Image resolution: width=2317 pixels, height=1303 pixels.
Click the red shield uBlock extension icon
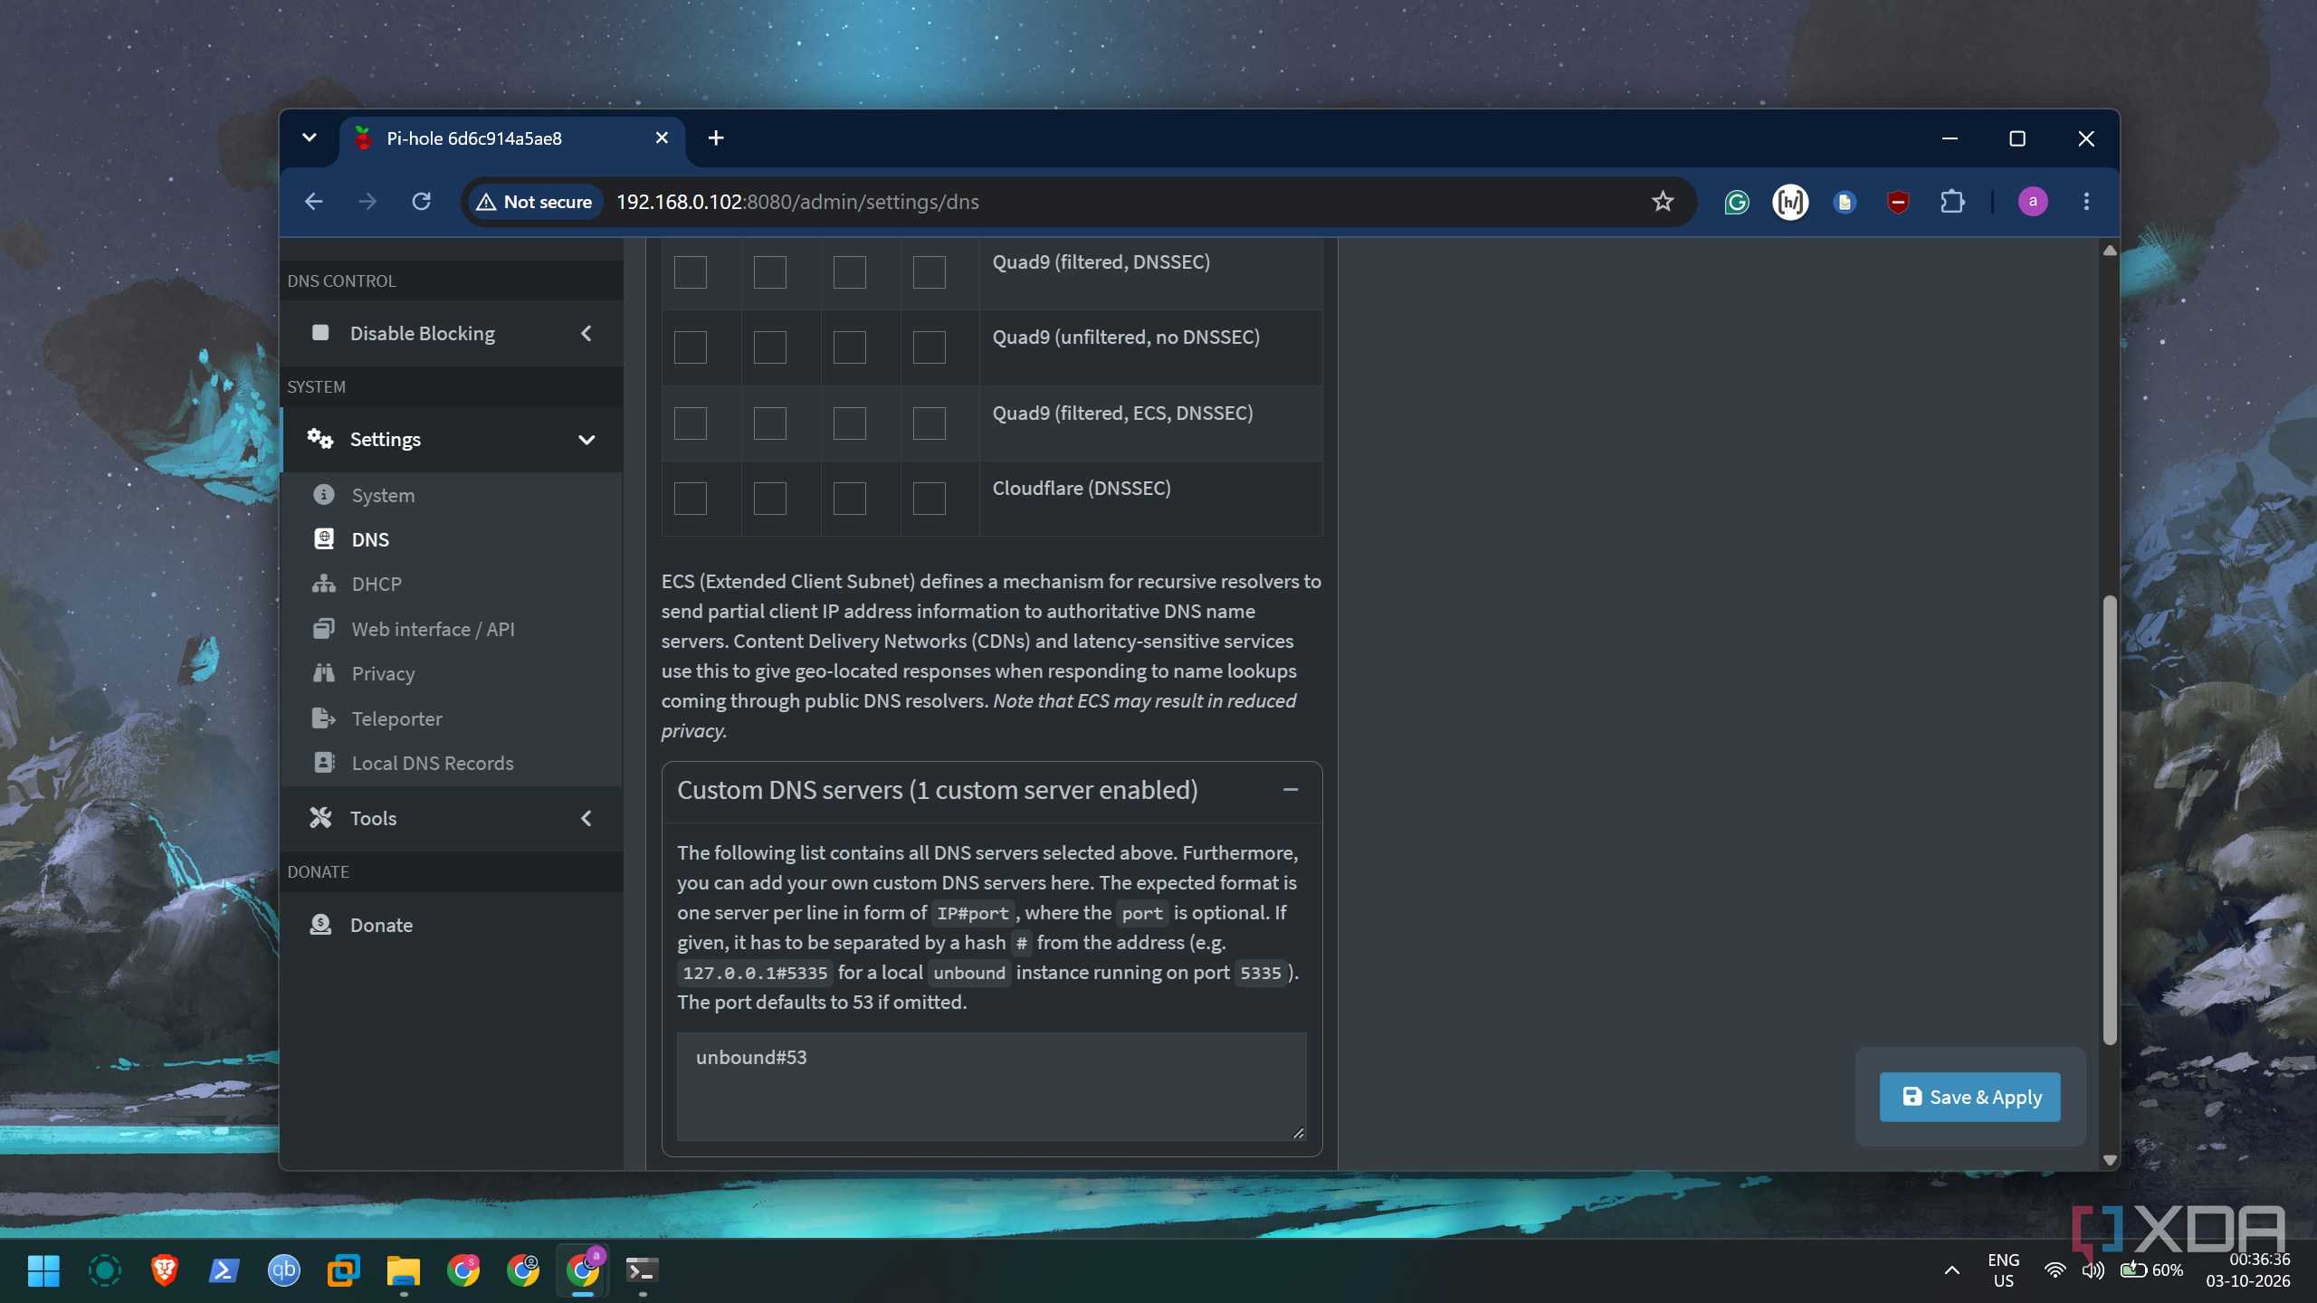click(x=1898, y=202)
